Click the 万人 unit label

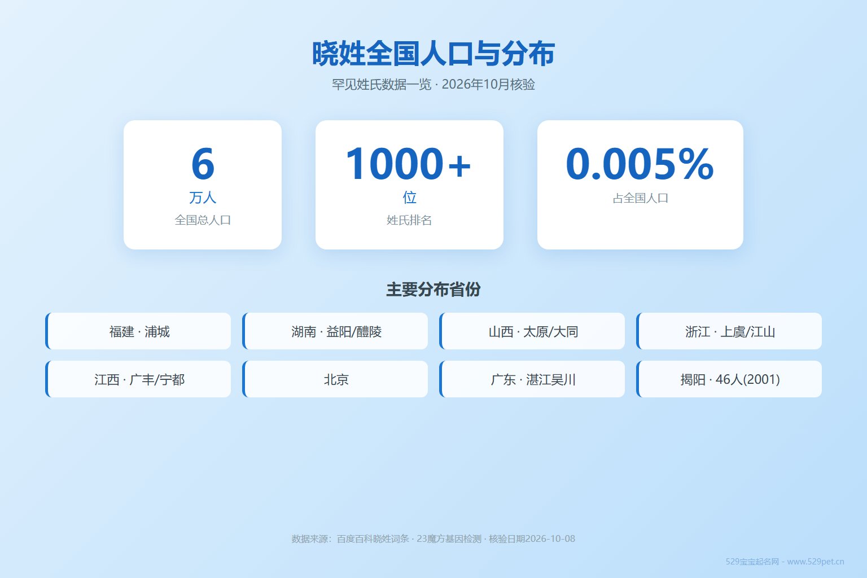click(x=203, y=198)
